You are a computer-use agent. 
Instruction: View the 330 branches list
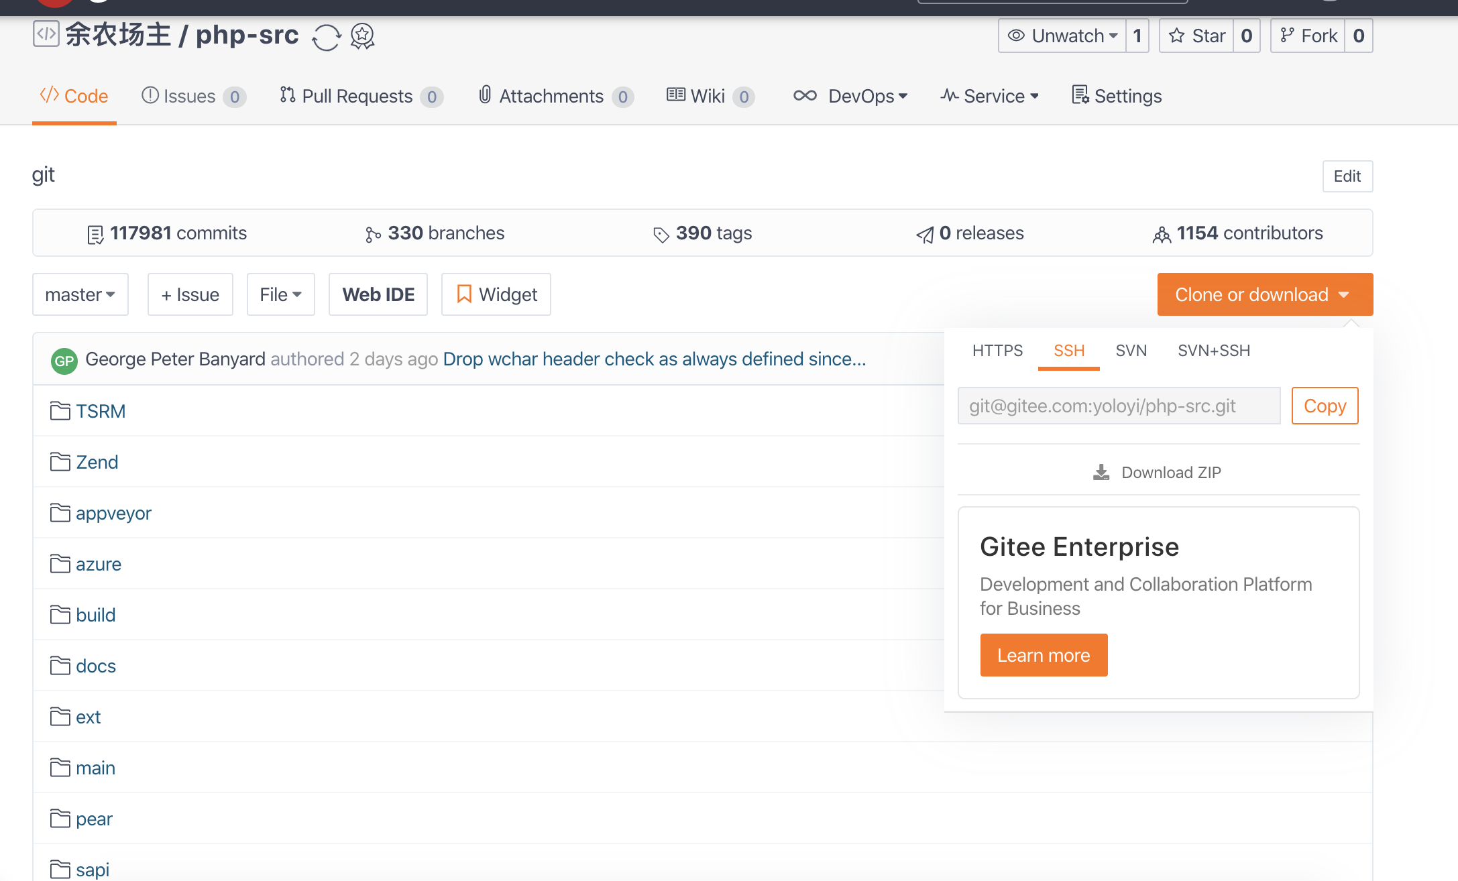point(435,233)
